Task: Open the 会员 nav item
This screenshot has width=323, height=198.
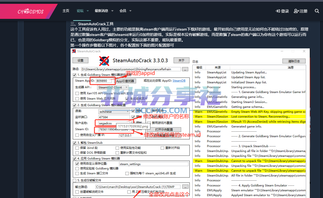Action: (x=123, y=11)
